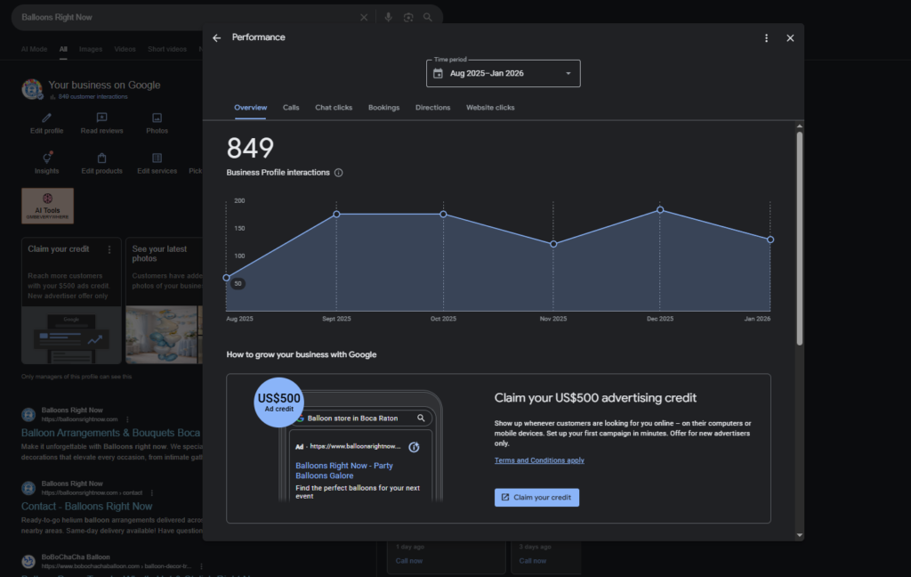Open Google Lens image search icon
Screen dimensions: 911x577
pyautogui.click(x=407, y=17)
